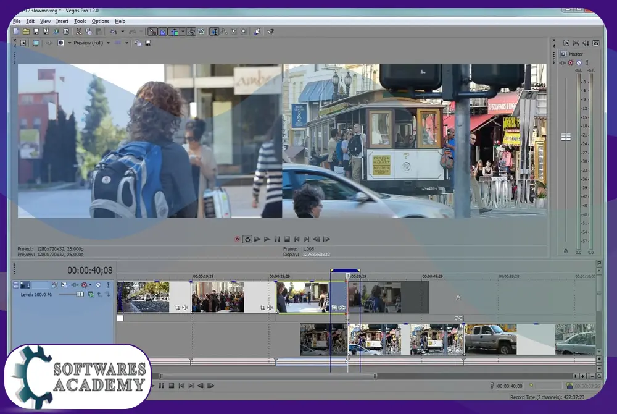The height and width of the screenshot is (414, 617).
Task: Open the Preview (Full) quality dropdown
Action: (92, 43)
